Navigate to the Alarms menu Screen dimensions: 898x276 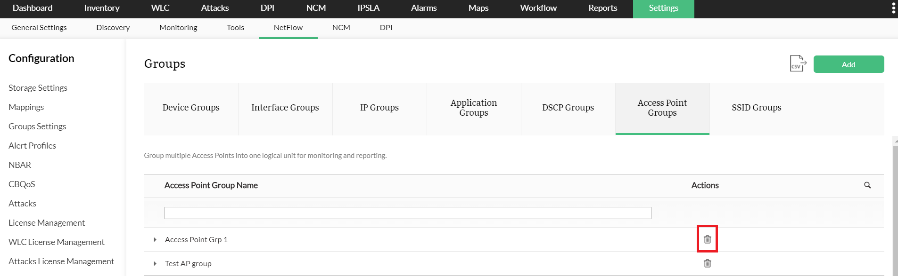423,8
